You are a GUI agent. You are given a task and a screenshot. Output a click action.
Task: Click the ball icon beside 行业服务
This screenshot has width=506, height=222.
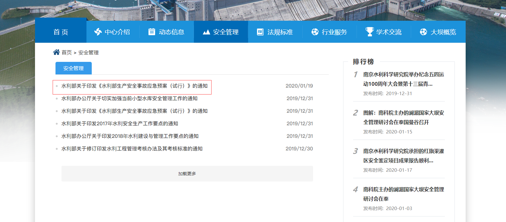pyautogui.click(x=315, y=32)
